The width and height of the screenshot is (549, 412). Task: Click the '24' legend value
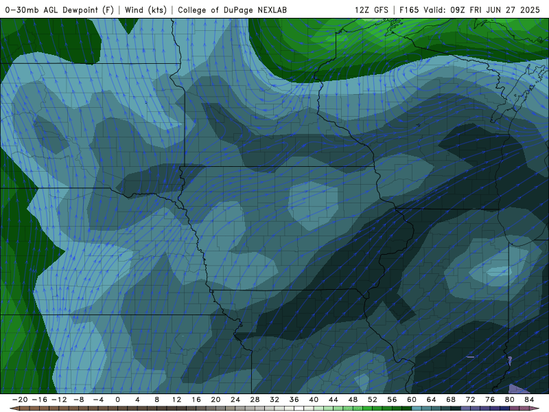click(235, 400)
